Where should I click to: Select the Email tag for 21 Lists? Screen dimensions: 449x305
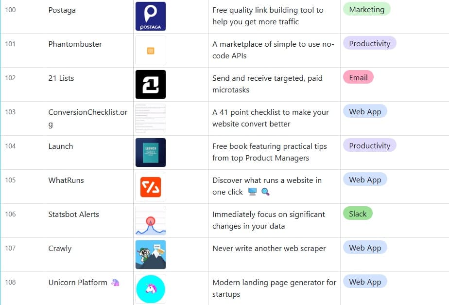[358, 77]
